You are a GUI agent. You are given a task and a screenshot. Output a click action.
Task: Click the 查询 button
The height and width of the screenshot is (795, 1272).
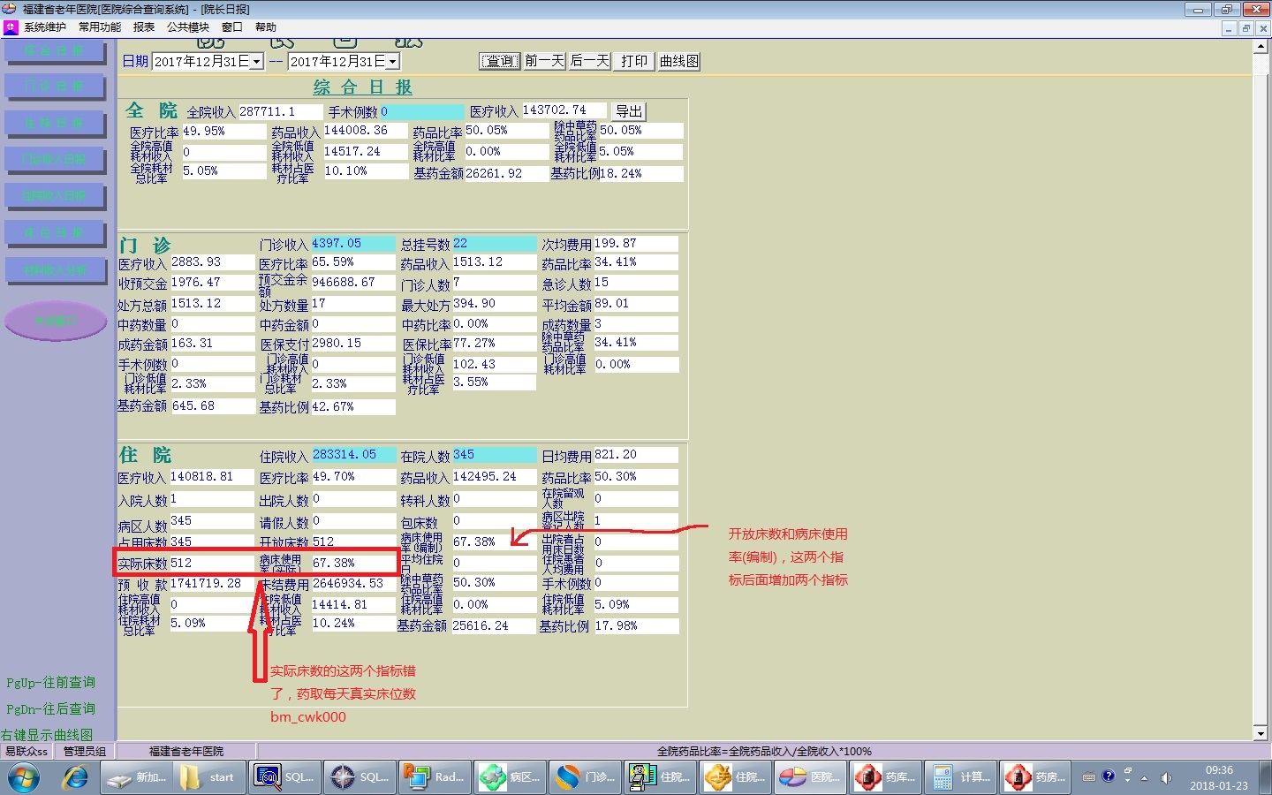pos(500,61)
